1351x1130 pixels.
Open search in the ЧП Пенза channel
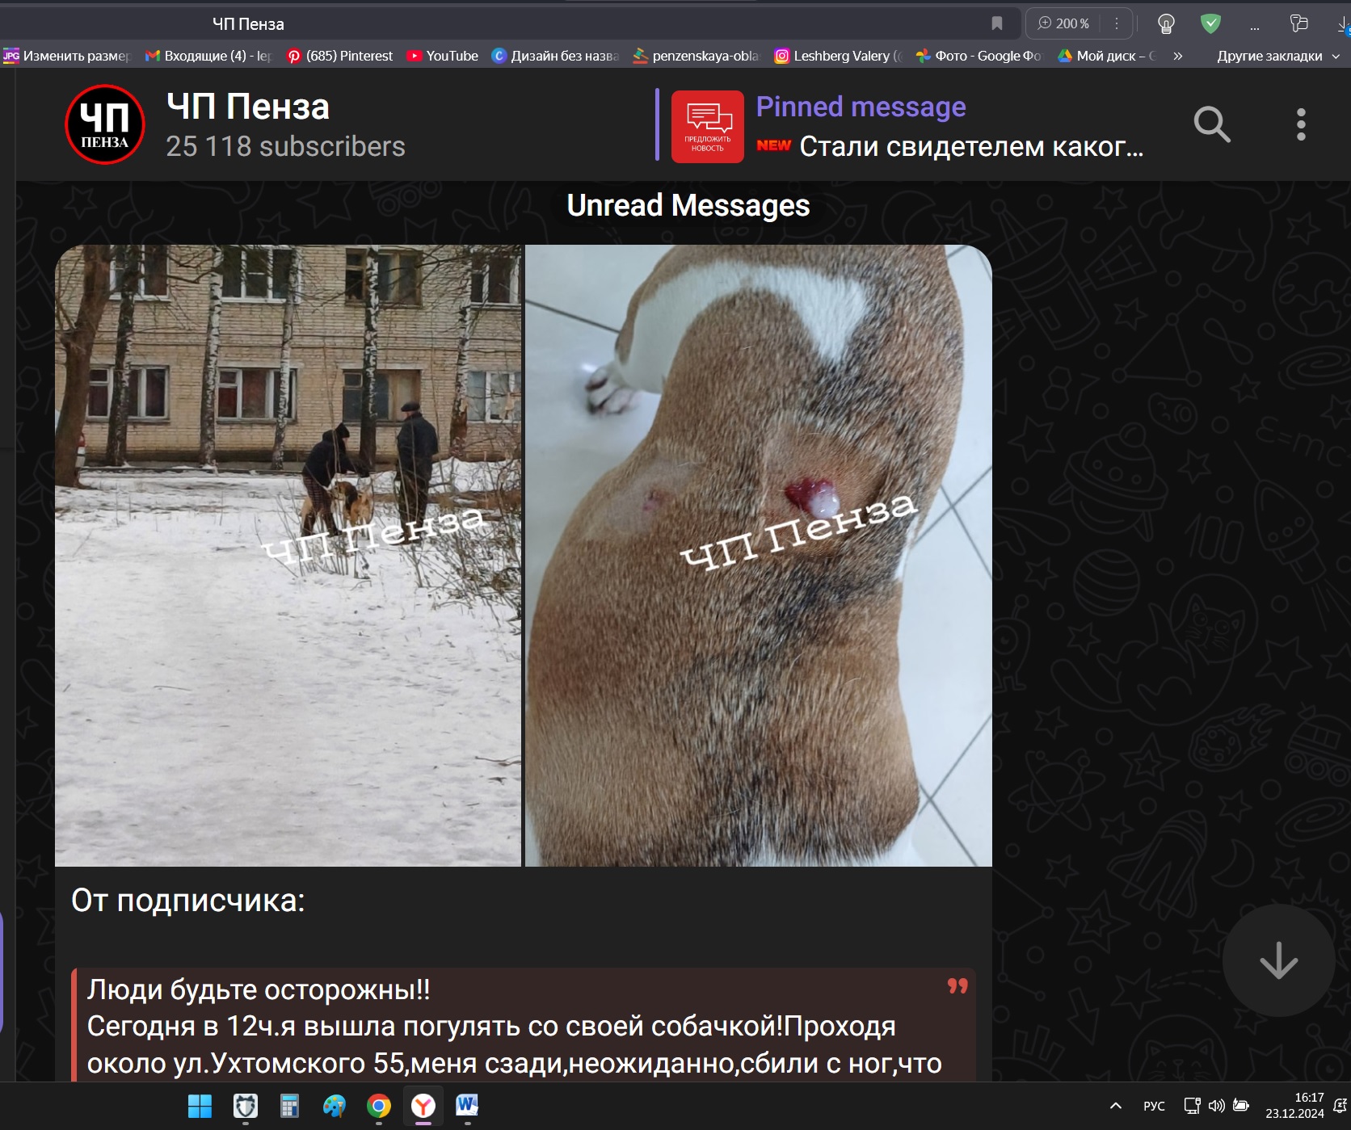click(1211, 124)
